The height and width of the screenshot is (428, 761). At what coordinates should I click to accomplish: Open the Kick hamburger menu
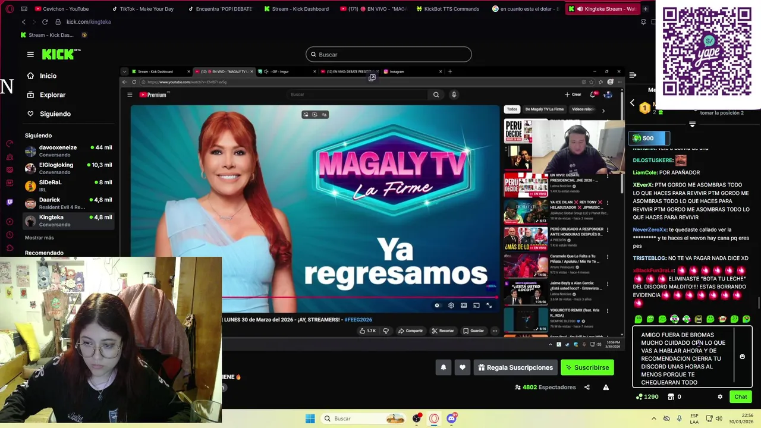30,54
